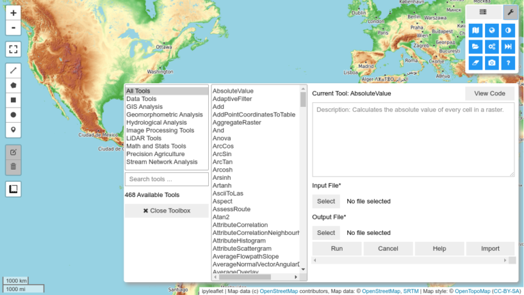The height and width of the screenshot is (295, 524).
Task: Select the GIS Analysis category
Action: (166, 107)
